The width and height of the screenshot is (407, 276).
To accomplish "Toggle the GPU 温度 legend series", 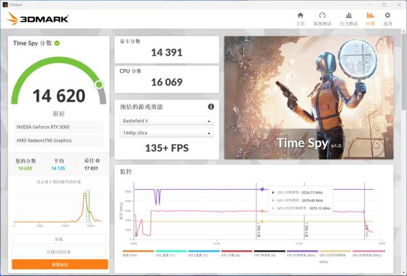I will [204, 254].
